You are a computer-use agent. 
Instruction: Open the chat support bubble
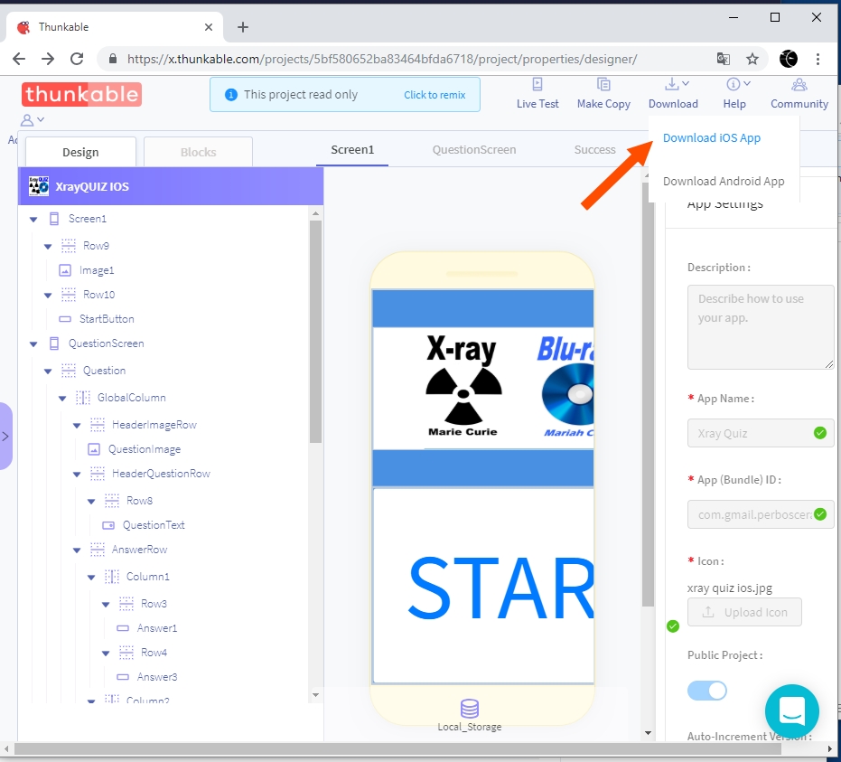[791, 711]
